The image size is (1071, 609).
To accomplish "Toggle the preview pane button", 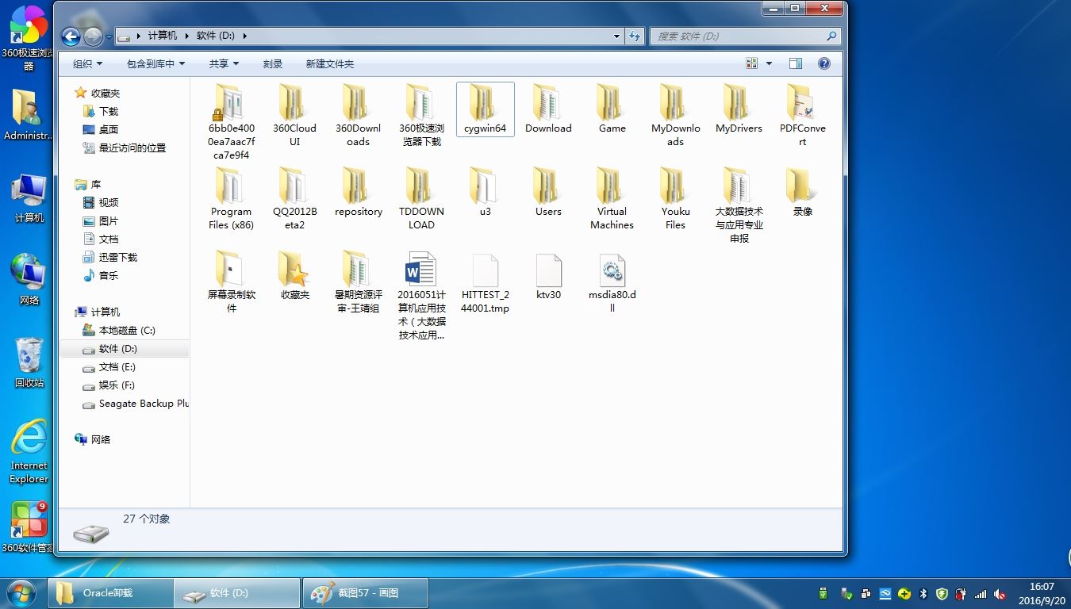I will pyautogui.click(x=796, y=63).
